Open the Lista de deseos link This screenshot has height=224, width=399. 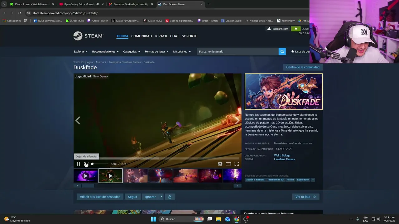pos(300,52)
